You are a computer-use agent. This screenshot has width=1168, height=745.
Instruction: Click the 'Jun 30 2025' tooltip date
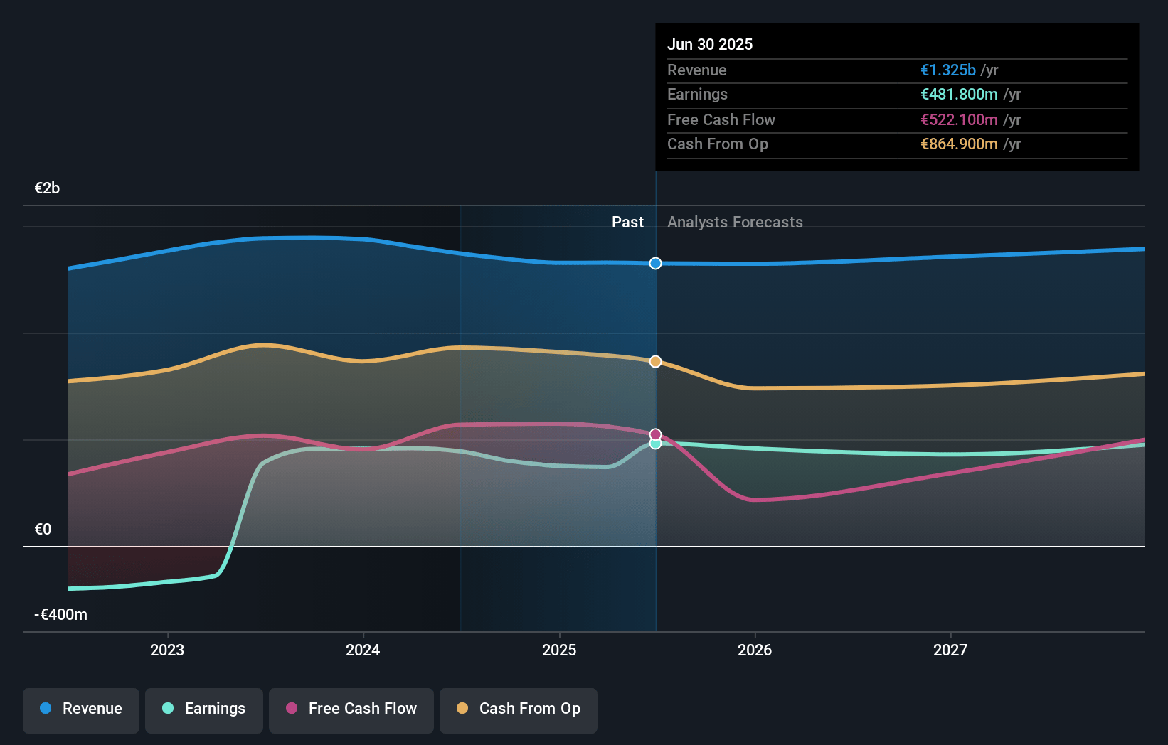pos(710,44)
